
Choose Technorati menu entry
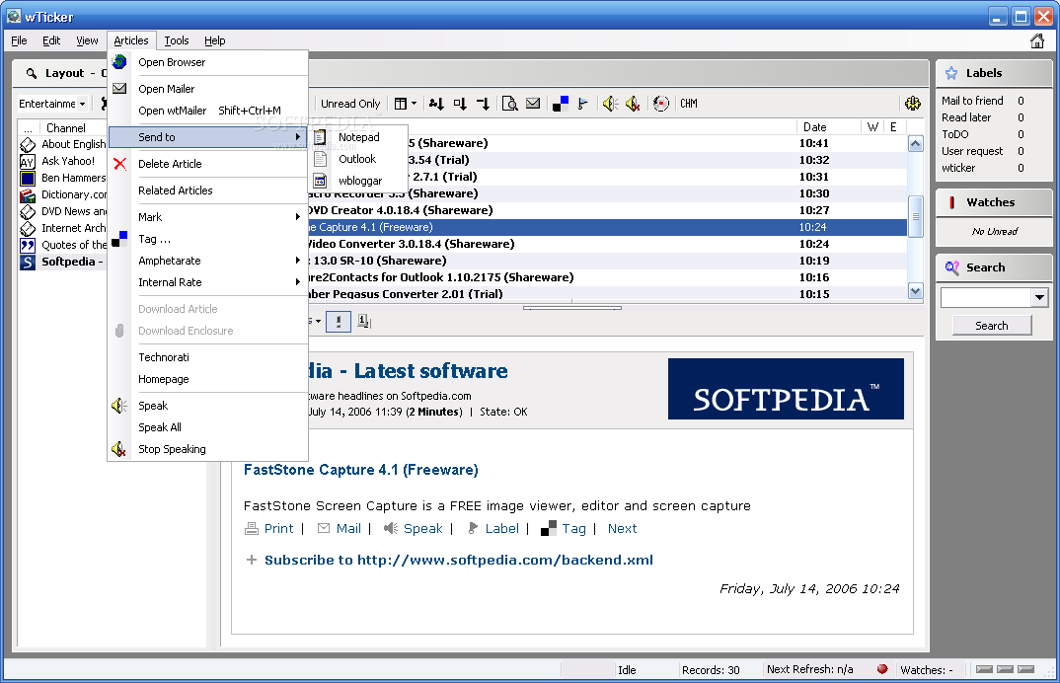(207, 357)
